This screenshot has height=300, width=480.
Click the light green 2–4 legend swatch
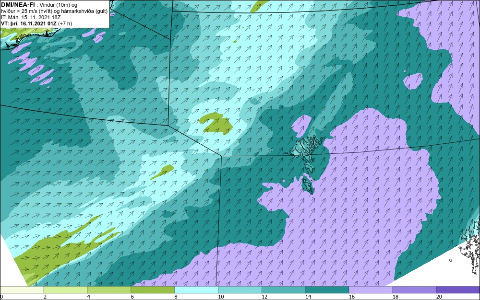(x=65, y=289)
